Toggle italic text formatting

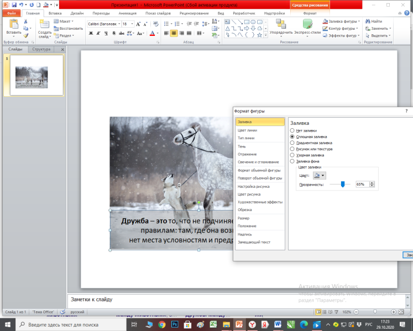point(98,33)
